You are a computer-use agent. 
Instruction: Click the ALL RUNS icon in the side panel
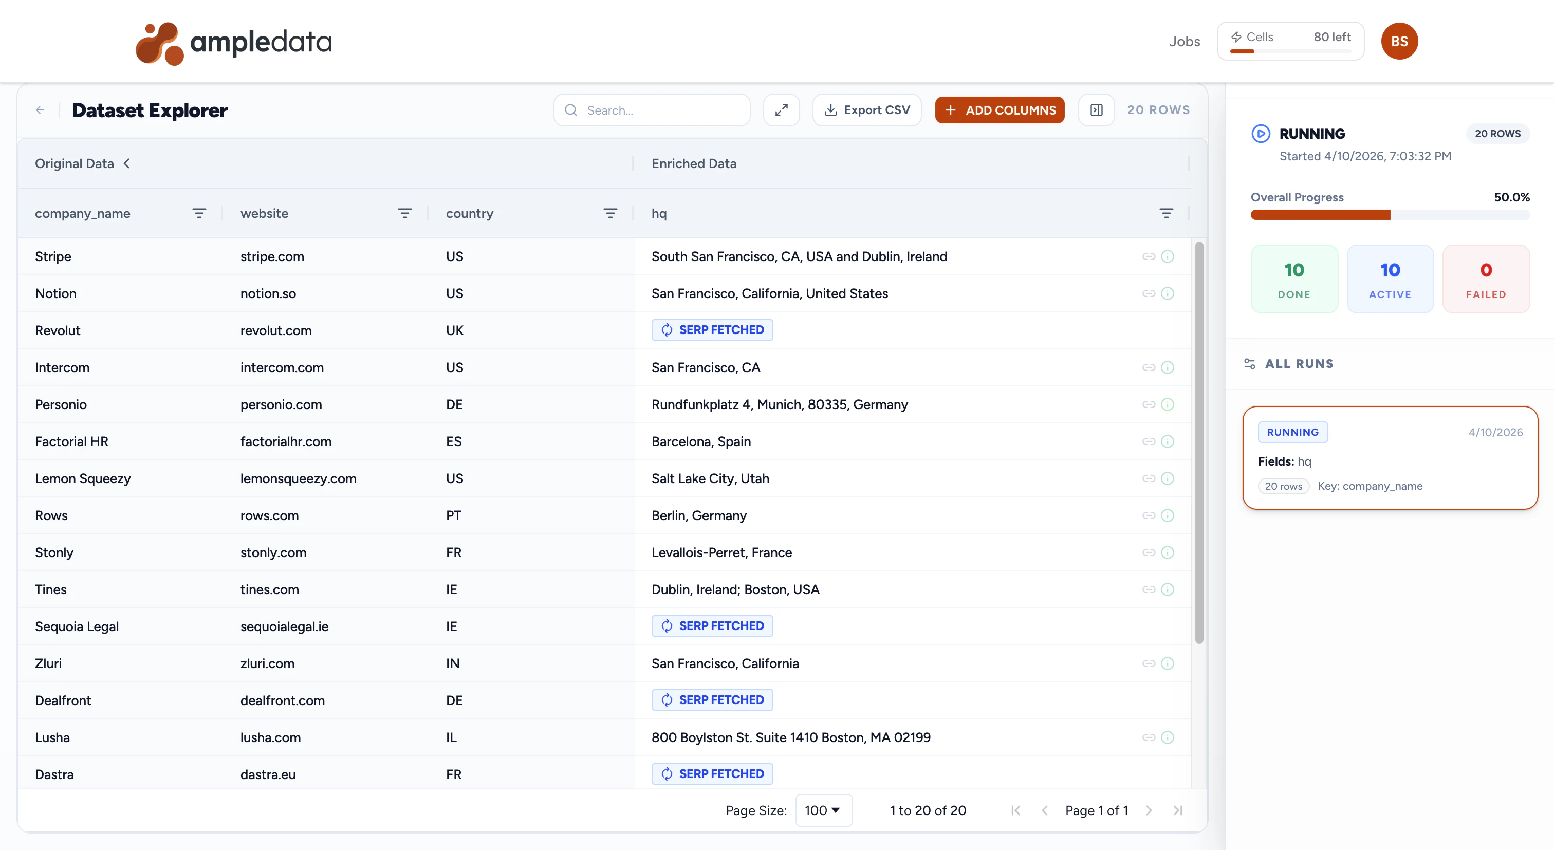pyautogui.click(x=1250, y=363)
